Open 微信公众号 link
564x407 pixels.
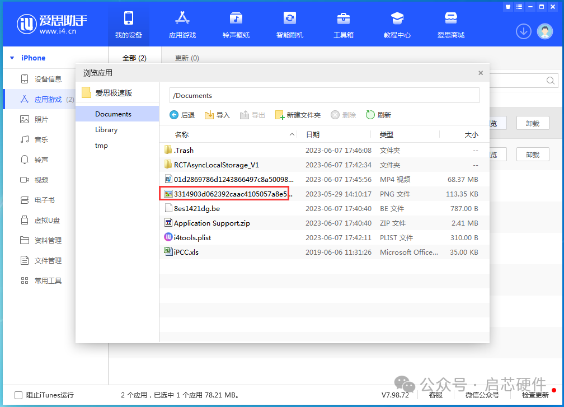(x=482, y=395)
